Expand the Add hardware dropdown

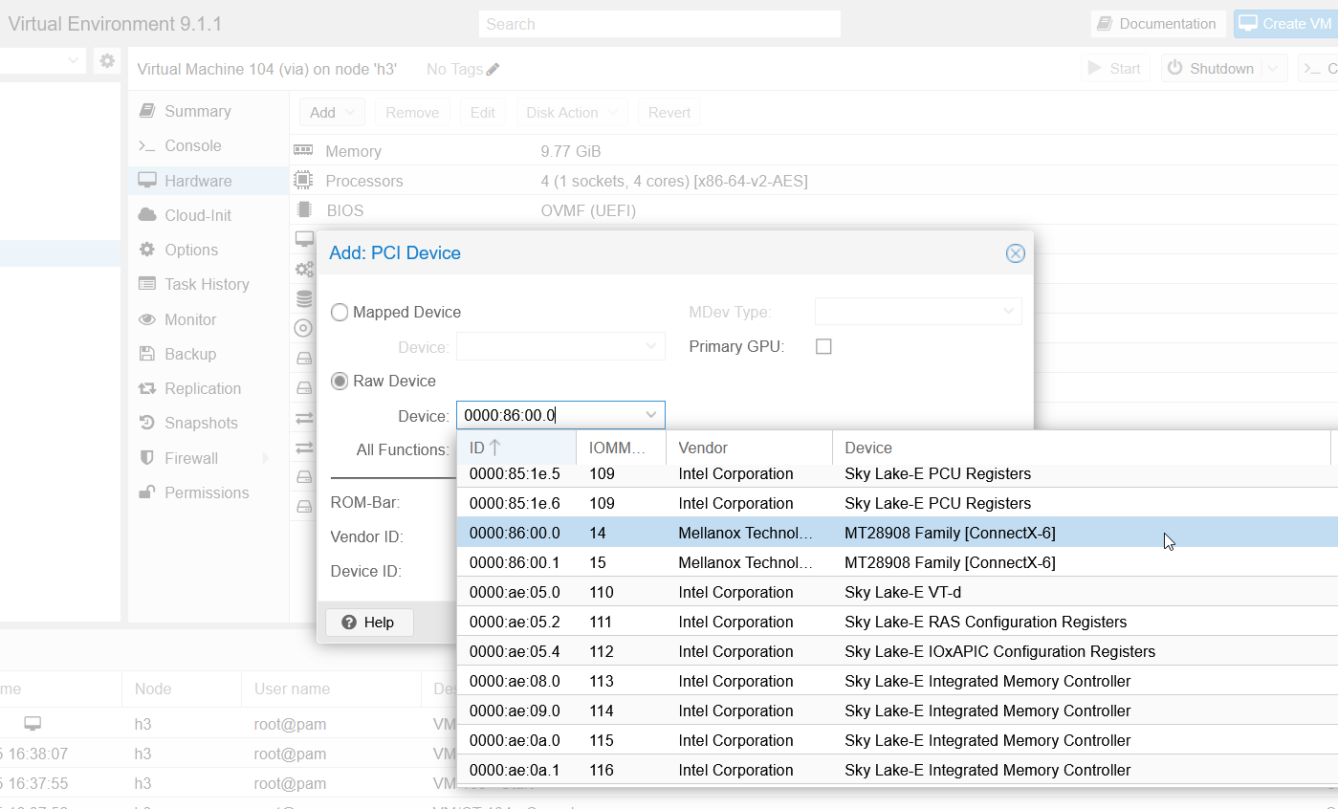332,112
